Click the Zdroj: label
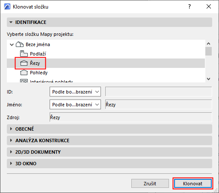This screenshot has width=219, height=193. (13, 117)
